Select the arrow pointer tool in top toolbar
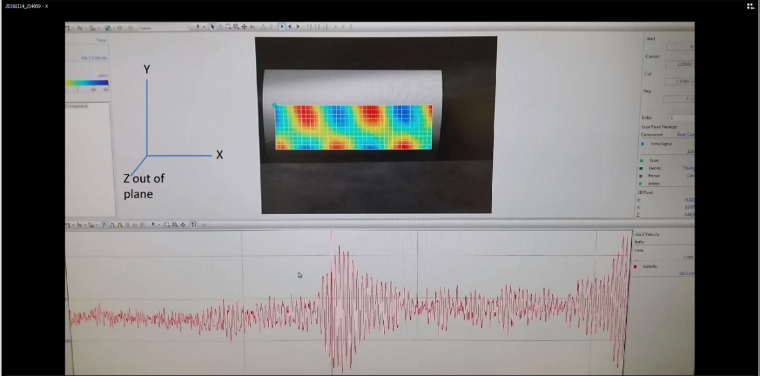The image size is (760, 376). (x=212, y=27)
